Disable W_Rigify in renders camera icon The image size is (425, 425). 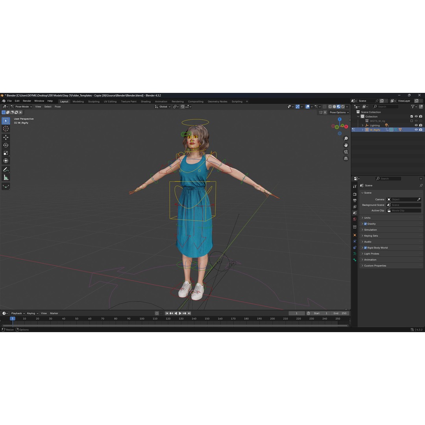coord(421,129)
